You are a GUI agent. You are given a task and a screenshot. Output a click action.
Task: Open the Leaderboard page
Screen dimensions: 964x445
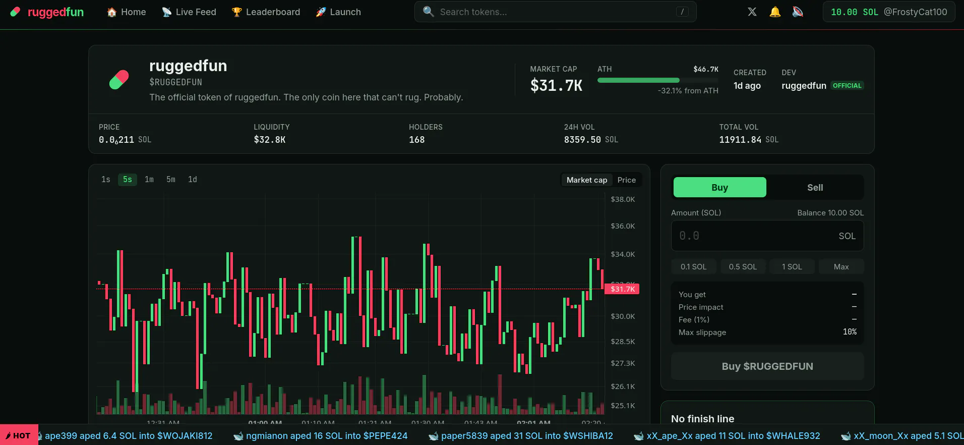tap(266, 12)
